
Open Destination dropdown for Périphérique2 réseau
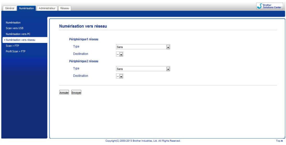pos(120,76)
